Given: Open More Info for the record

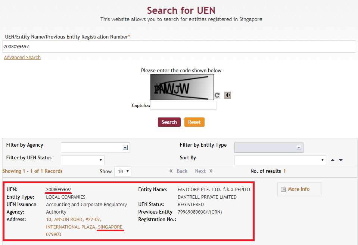Looking at the screenshot, I should click(x=299, y=189).
